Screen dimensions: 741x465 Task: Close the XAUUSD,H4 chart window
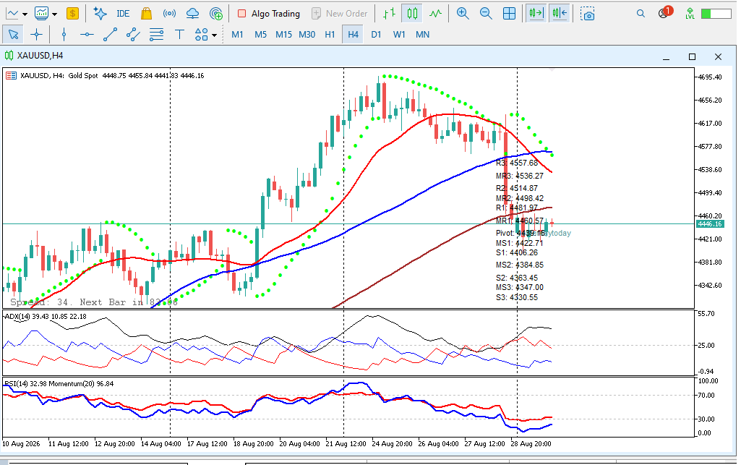[x=718, y=56]
